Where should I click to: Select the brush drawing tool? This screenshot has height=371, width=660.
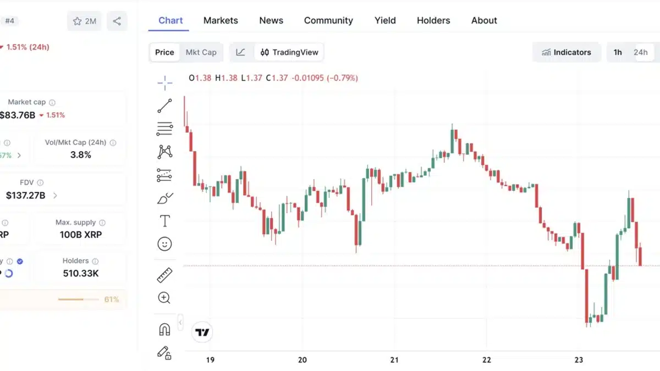164,198
